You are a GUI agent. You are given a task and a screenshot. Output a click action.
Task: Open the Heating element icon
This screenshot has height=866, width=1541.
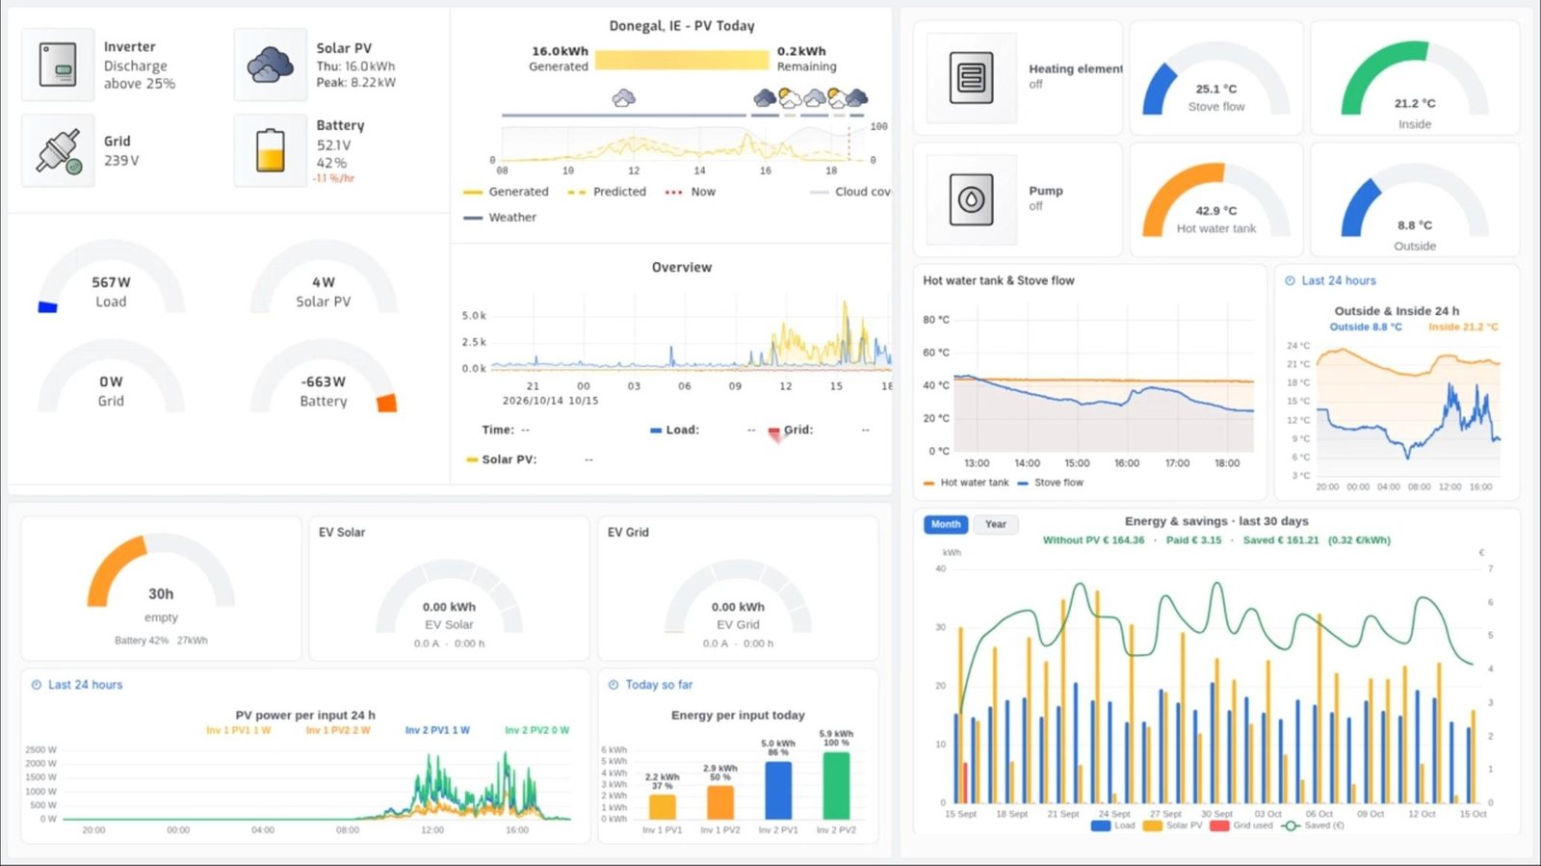[971, 78]
